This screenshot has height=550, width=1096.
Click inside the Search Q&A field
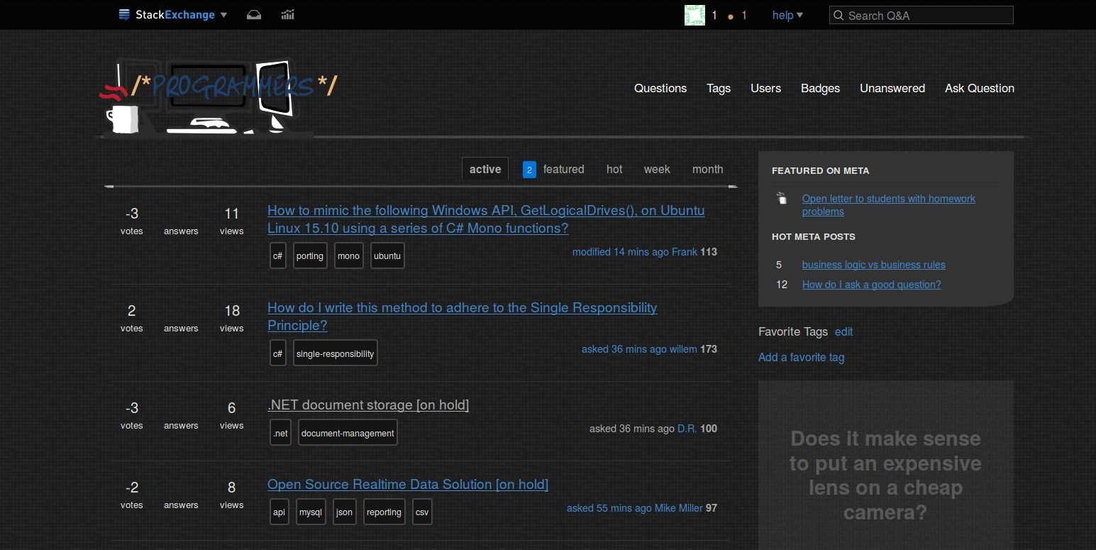point(921,15)
